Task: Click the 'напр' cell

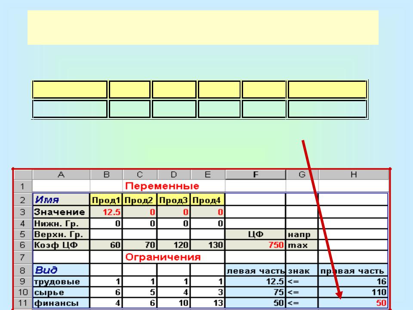Action: click(x=302, y=234)
